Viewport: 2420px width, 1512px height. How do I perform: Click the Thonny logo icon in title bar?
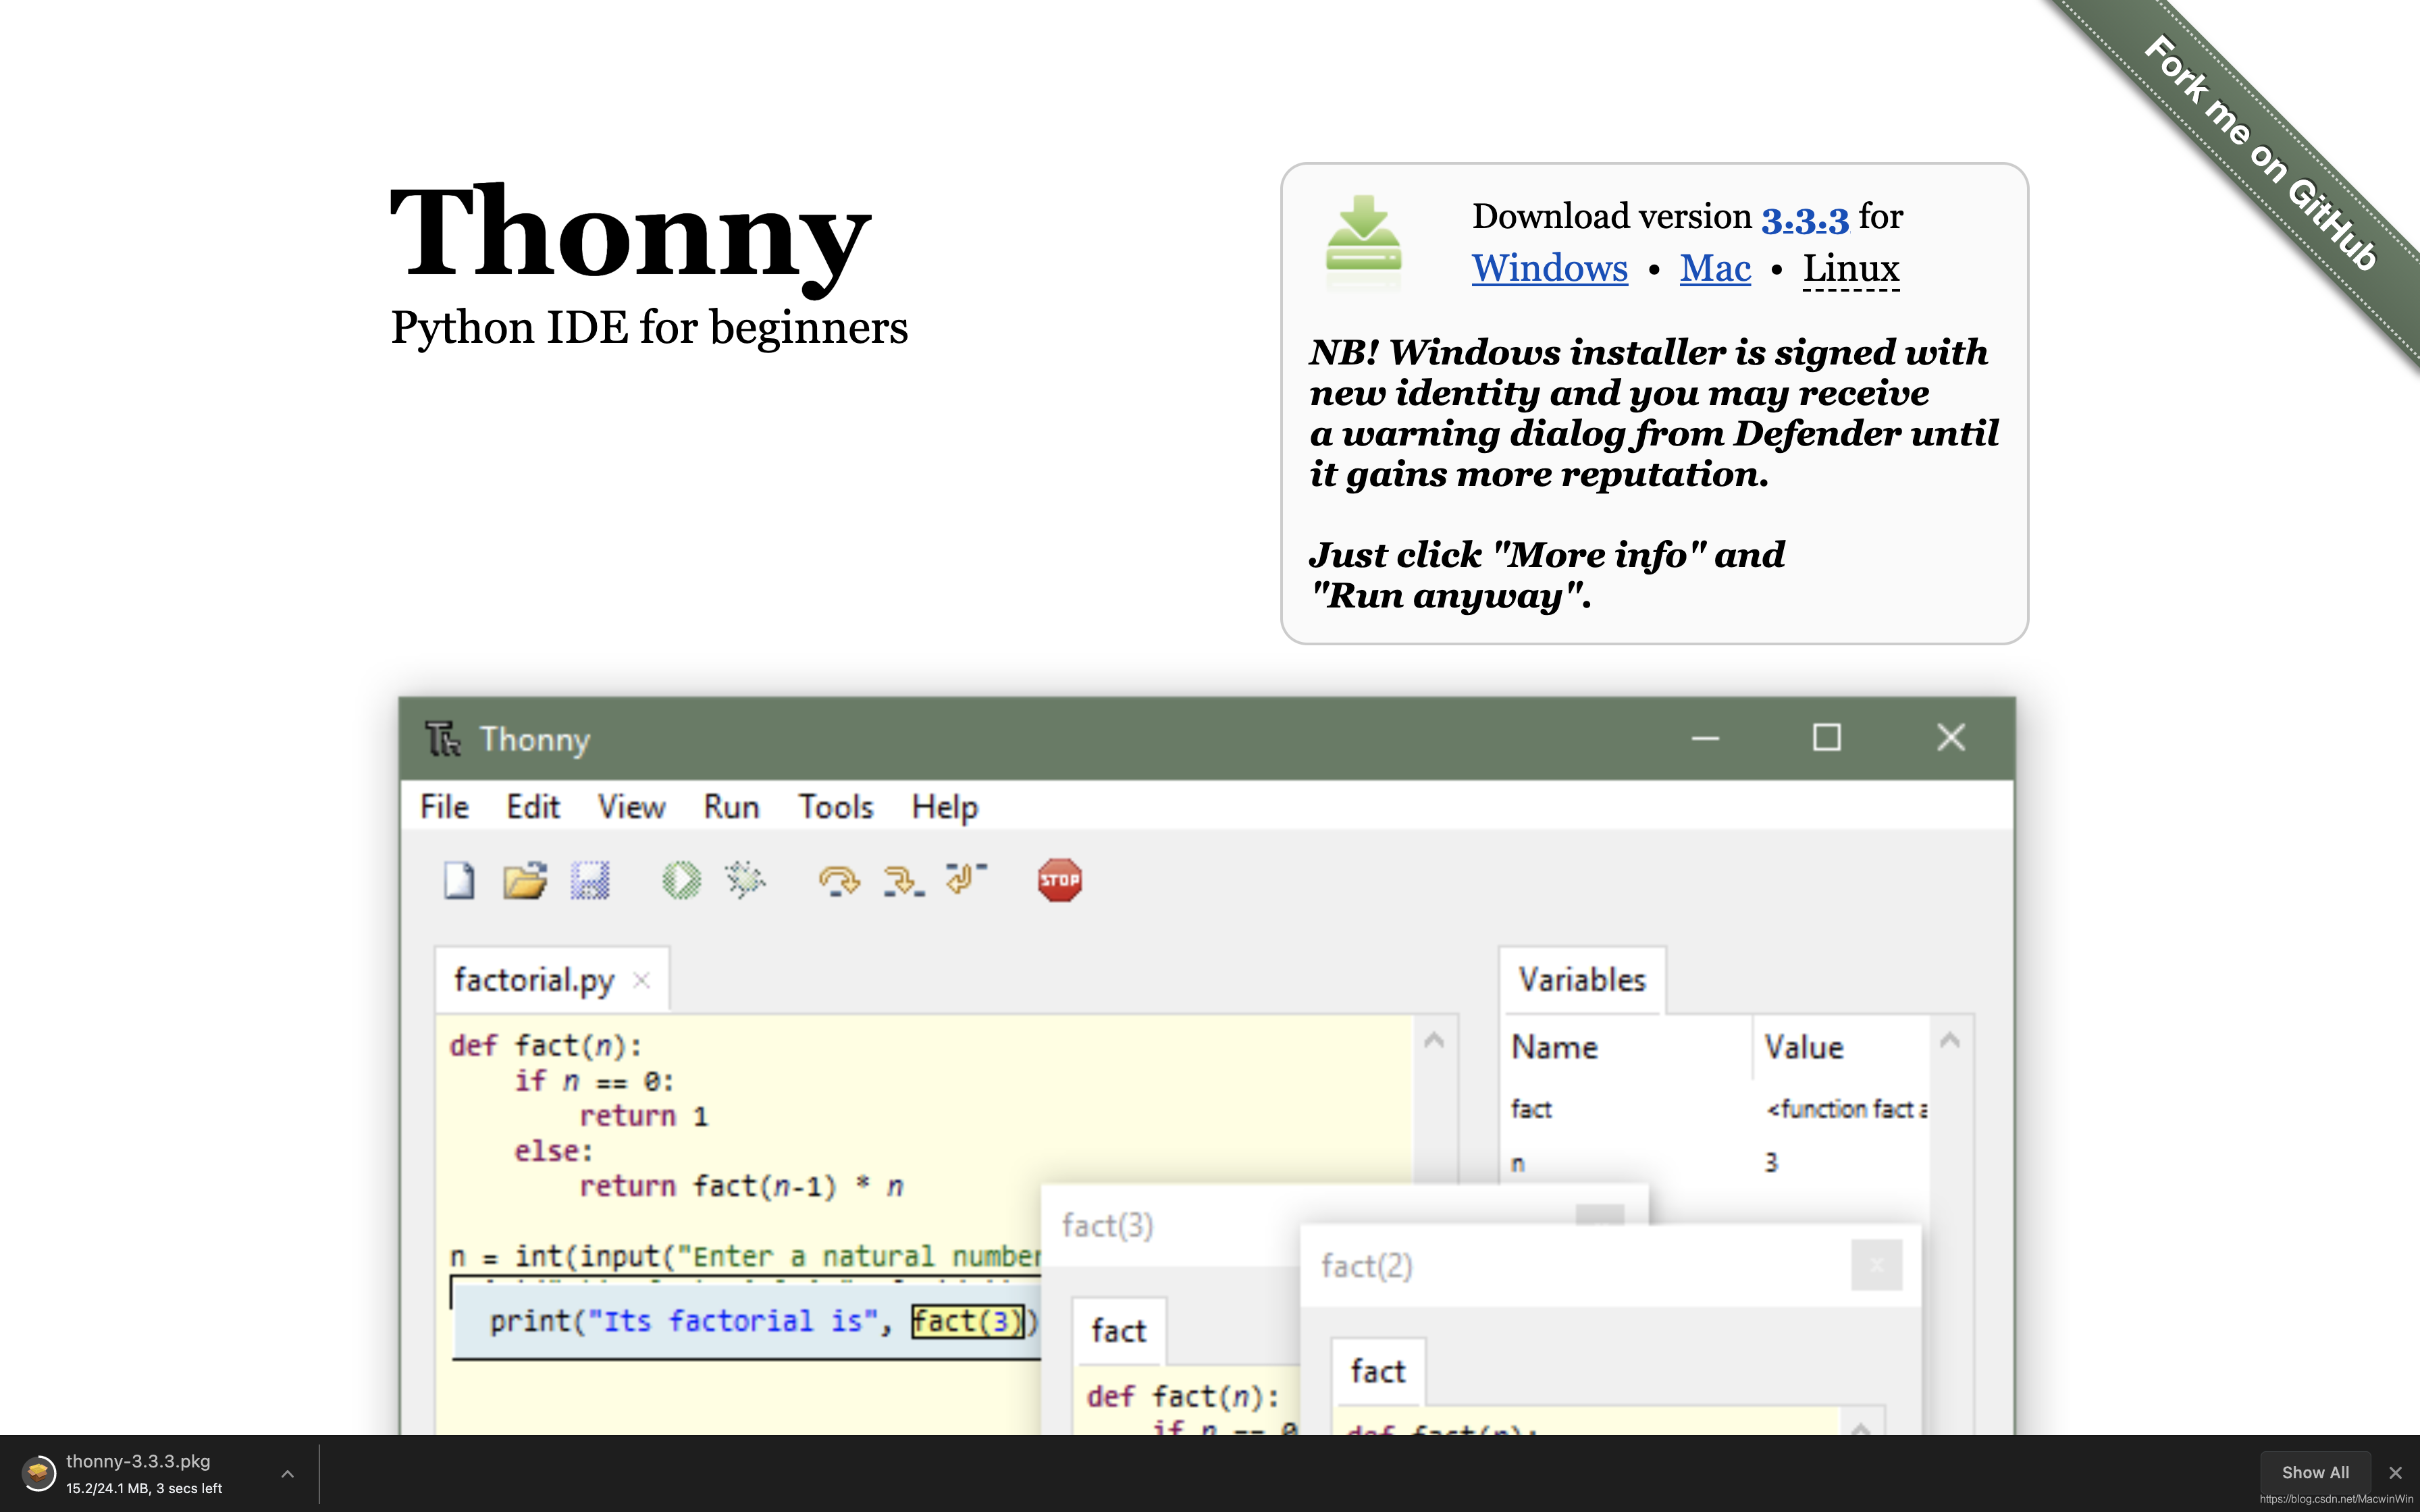pos(442,739)
